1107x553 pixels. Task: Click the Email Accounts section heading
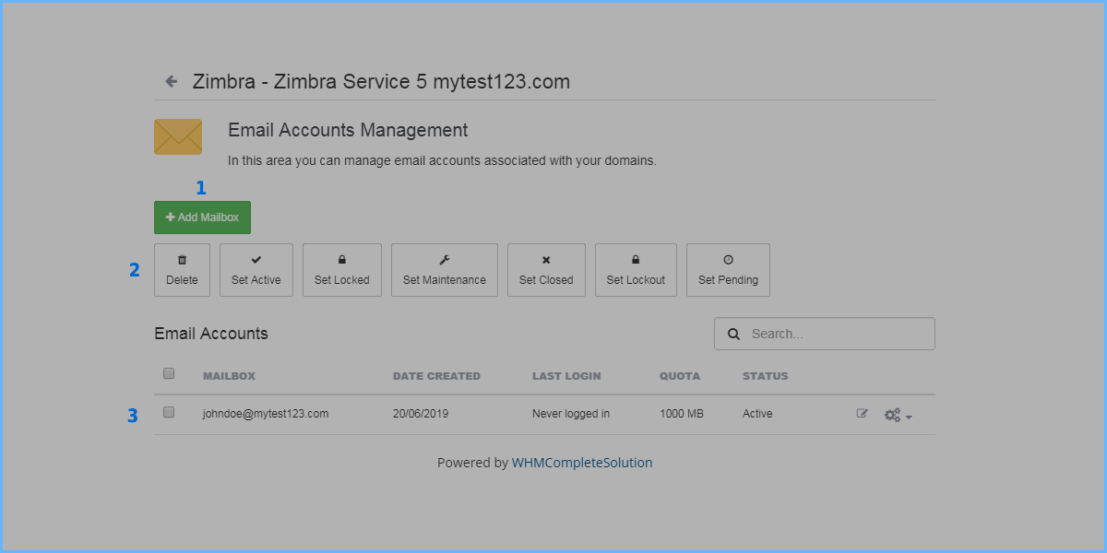(x=211, y=334)
